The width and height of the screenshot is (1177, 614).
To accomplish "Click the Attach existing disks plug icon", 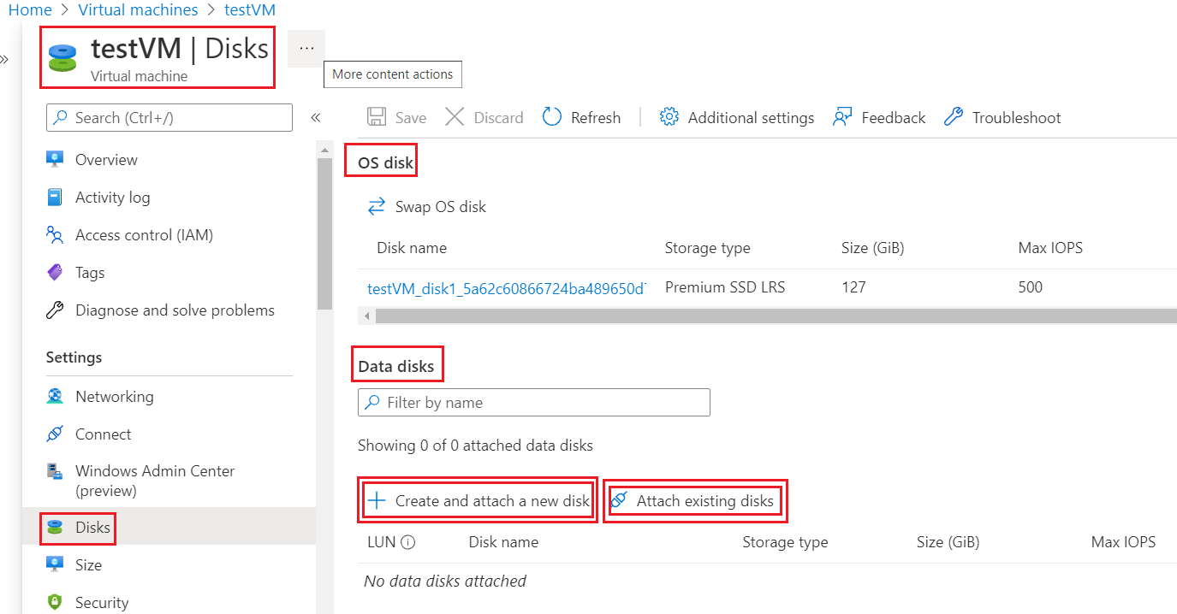I will [620, 500].
